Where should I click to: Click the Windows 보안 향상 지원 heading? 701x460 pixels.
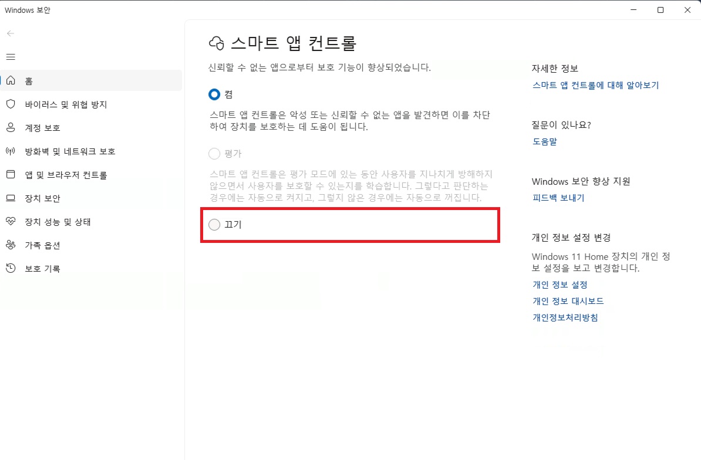[x=581, y=181]
